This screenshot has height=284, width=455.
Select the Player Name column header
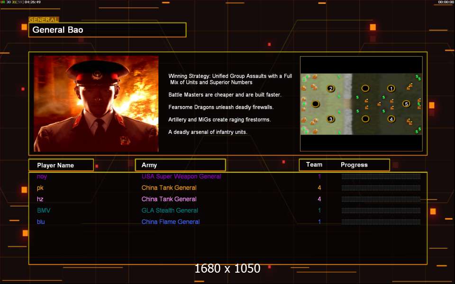[61, 165]
